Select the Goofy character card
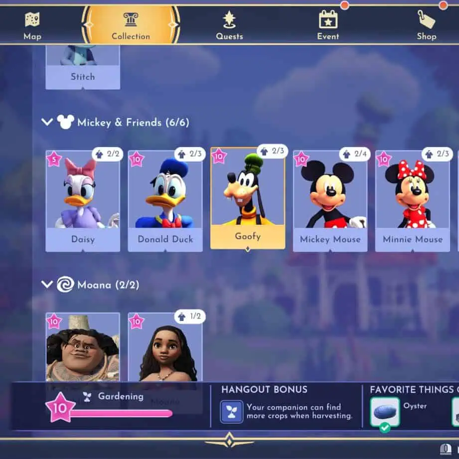Screen dimensions: 459x459 [x=248, y=198]
